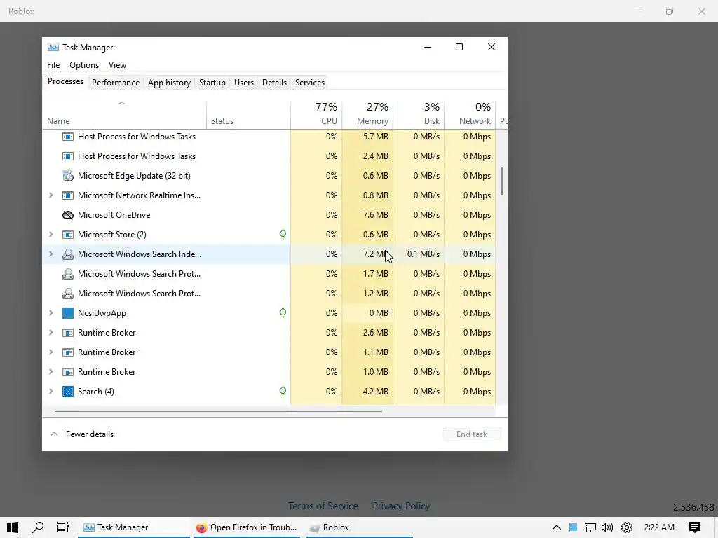Expand the Runtime Broker row using 2.6 MB
718x538 pixels.
pyautogui.click(x=50, y=333)
